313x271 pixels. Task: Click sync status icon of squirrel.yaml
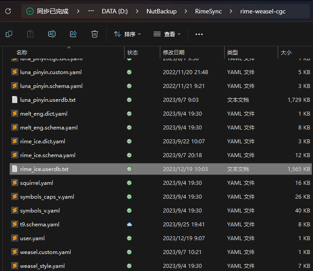coord(129,183)
